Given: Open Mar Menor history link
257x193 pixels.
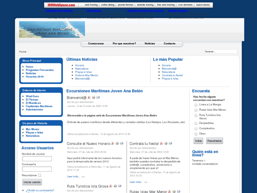Looking at the screenshot, I should pos(33,129).
